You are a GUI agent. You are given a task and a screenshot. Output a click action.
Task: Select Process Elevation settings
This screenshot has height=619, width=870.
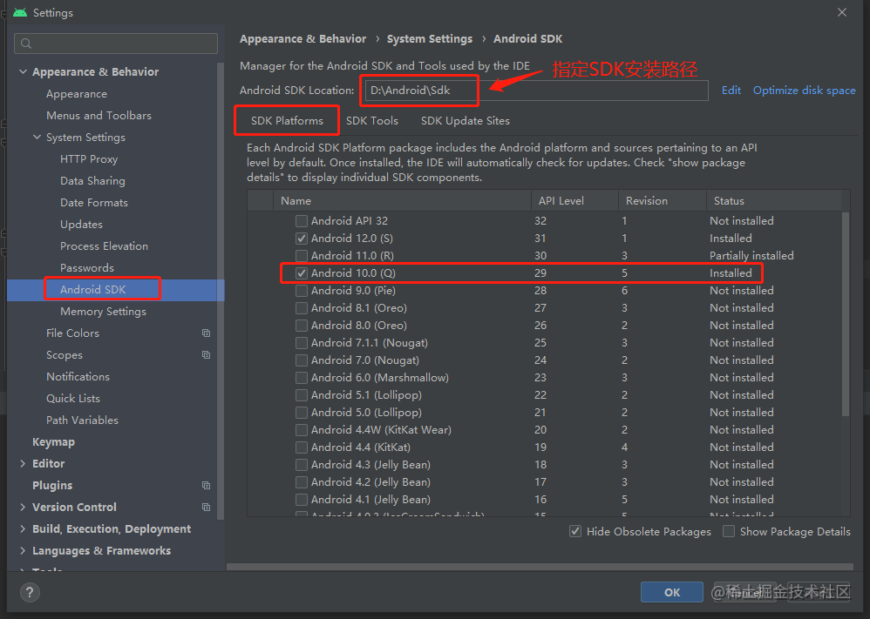104,246
